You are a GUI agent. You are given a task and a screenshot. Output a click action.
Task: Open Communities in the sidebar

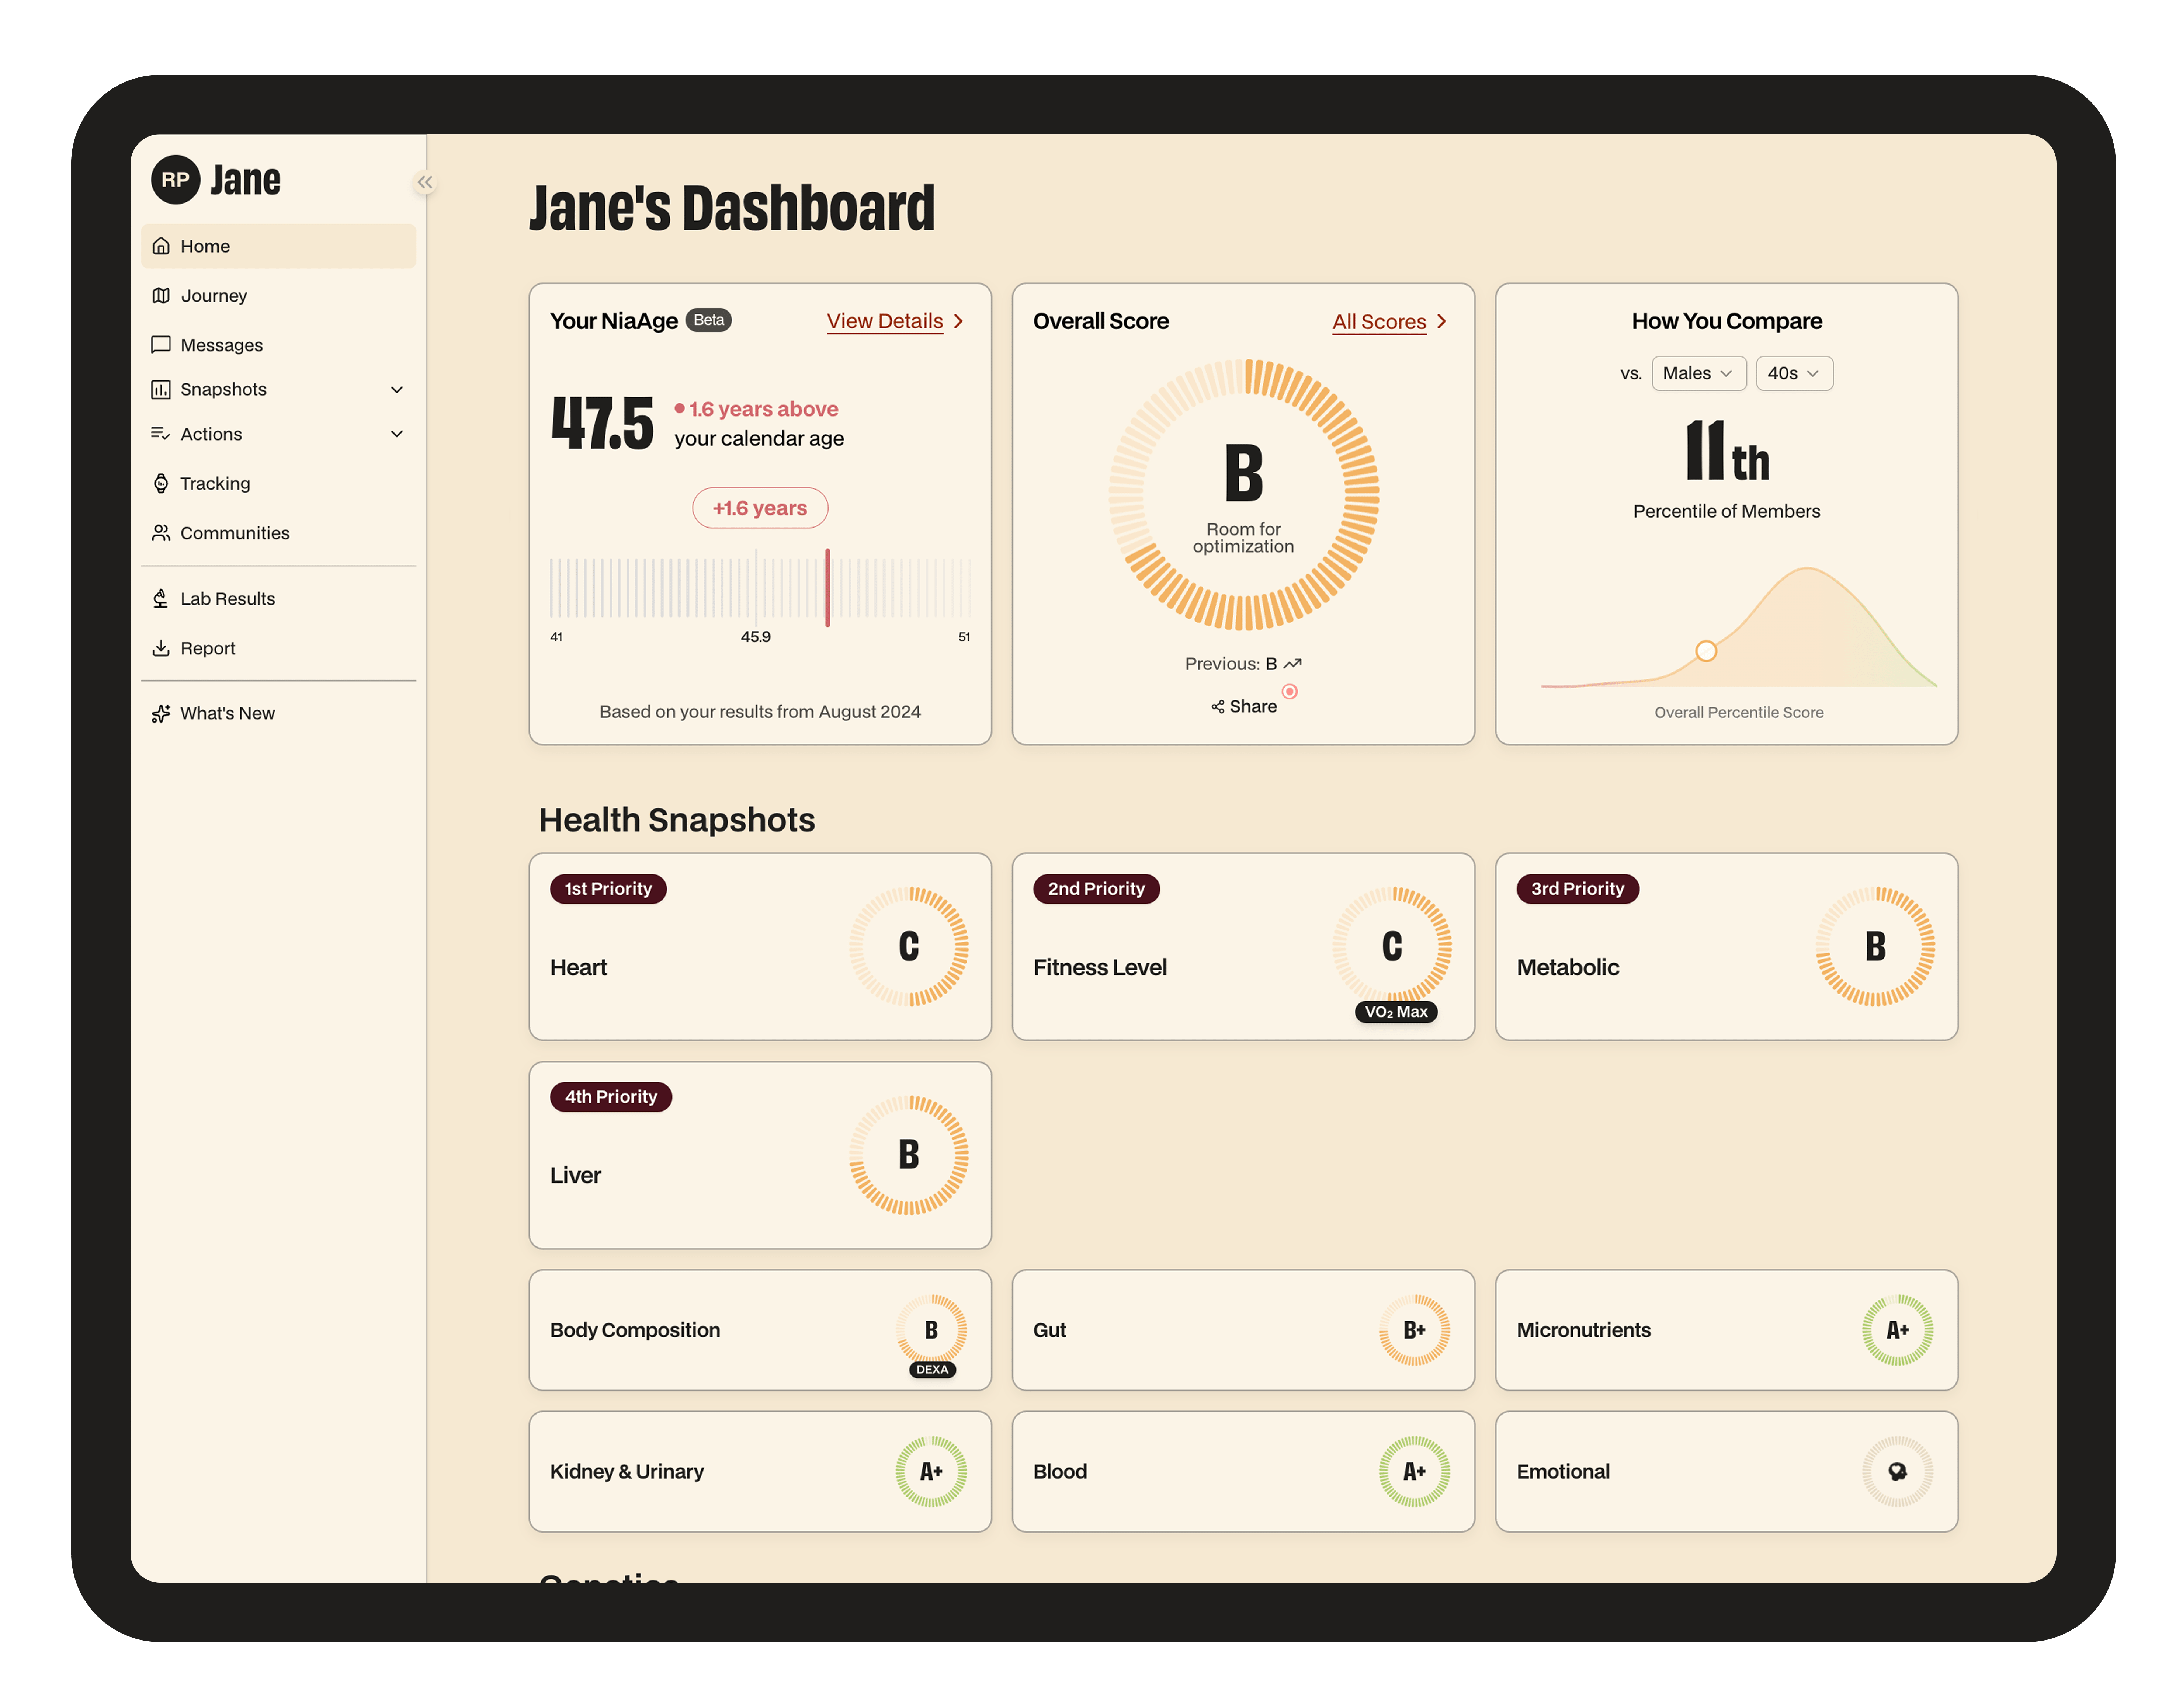tap(278, 533)
